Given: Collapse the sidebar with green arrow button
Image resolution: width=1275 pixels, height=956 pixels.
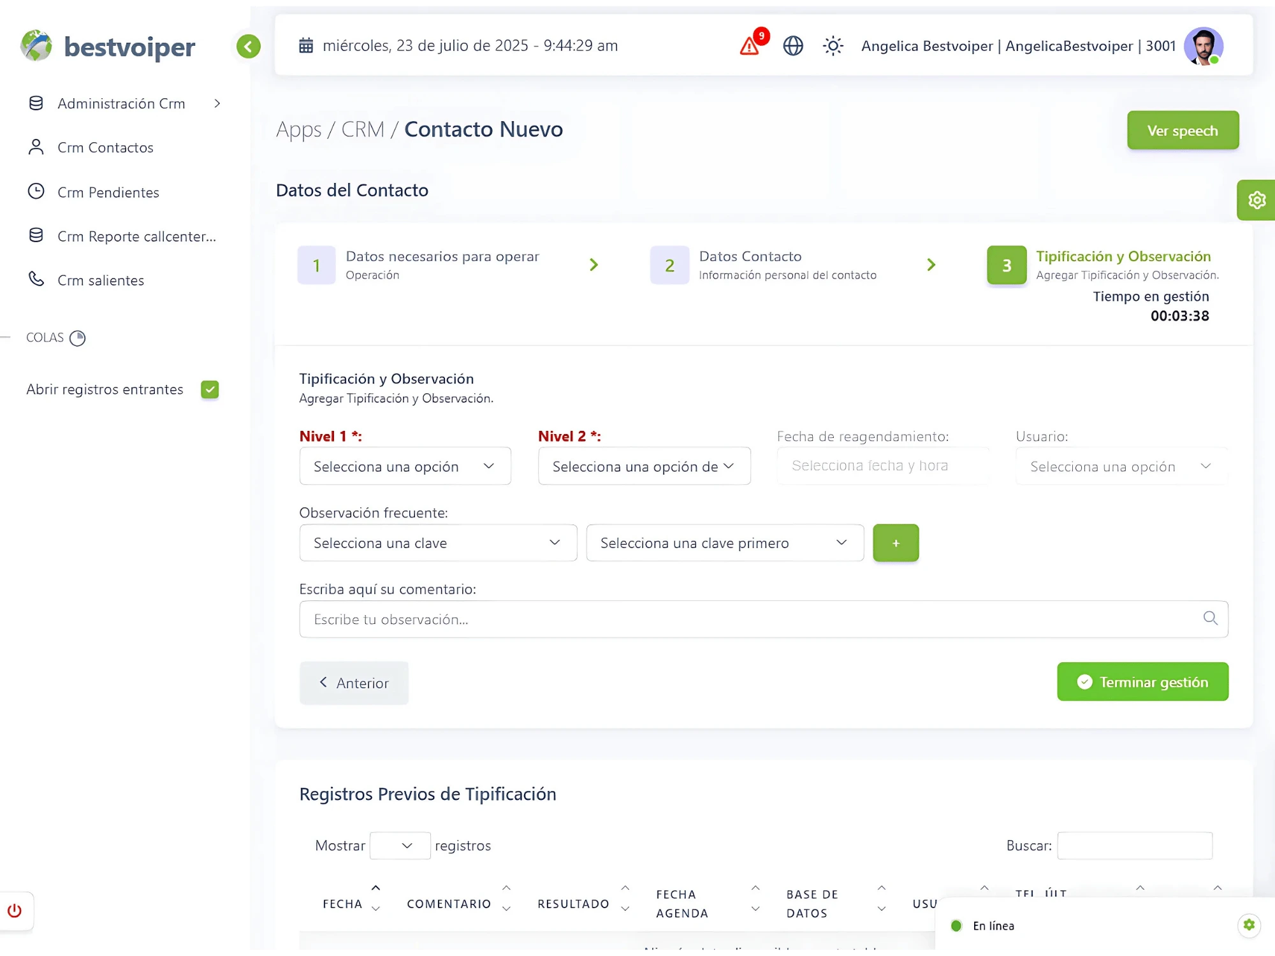Looking at the screenshot, I should [x=249, y=47].
